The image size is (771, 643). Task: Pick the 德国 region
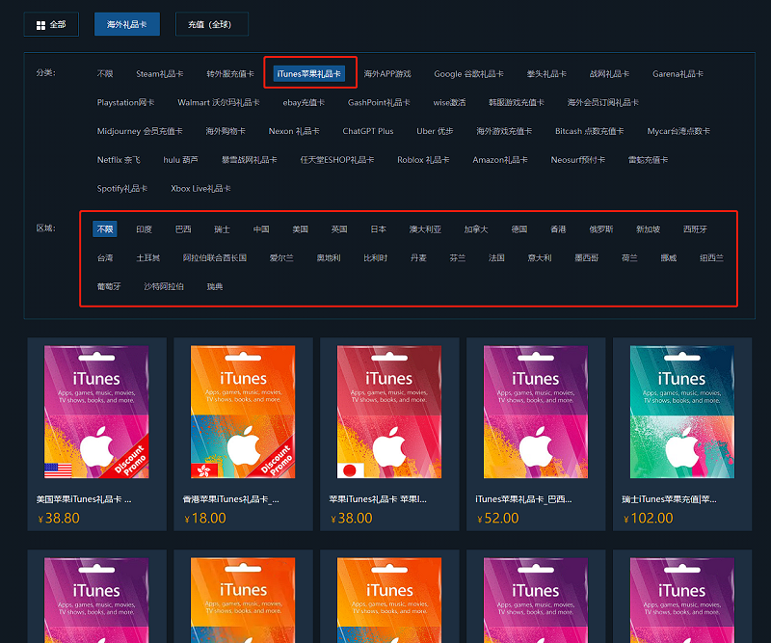[519, 229]
